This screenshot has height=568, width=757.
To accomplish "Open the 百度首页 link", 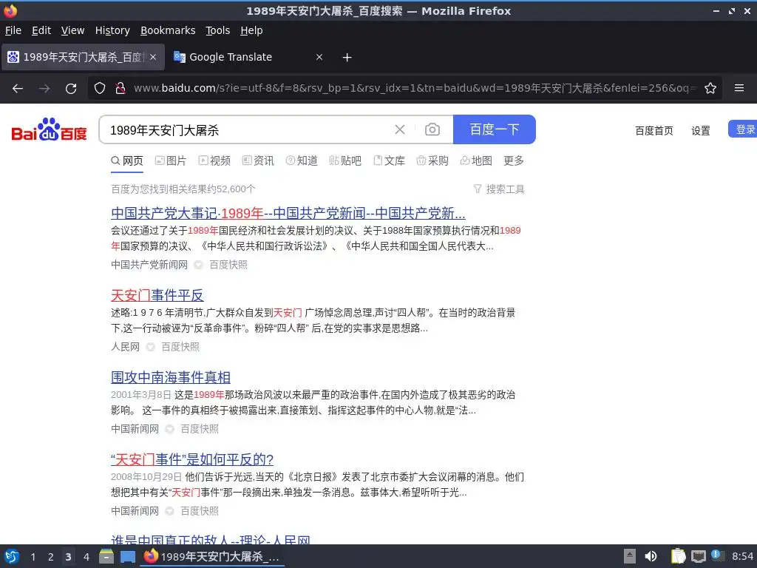I will 654,130.
